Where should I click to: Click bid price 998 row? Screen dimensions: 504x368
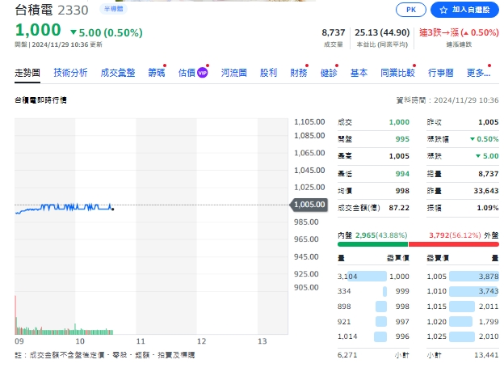click(x=373, y=307)
